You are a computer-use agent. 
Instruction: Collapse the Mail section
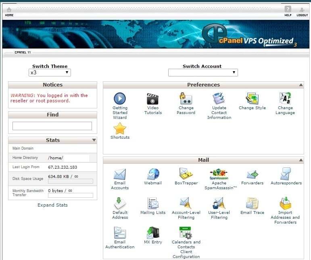(x=301, y=160)
